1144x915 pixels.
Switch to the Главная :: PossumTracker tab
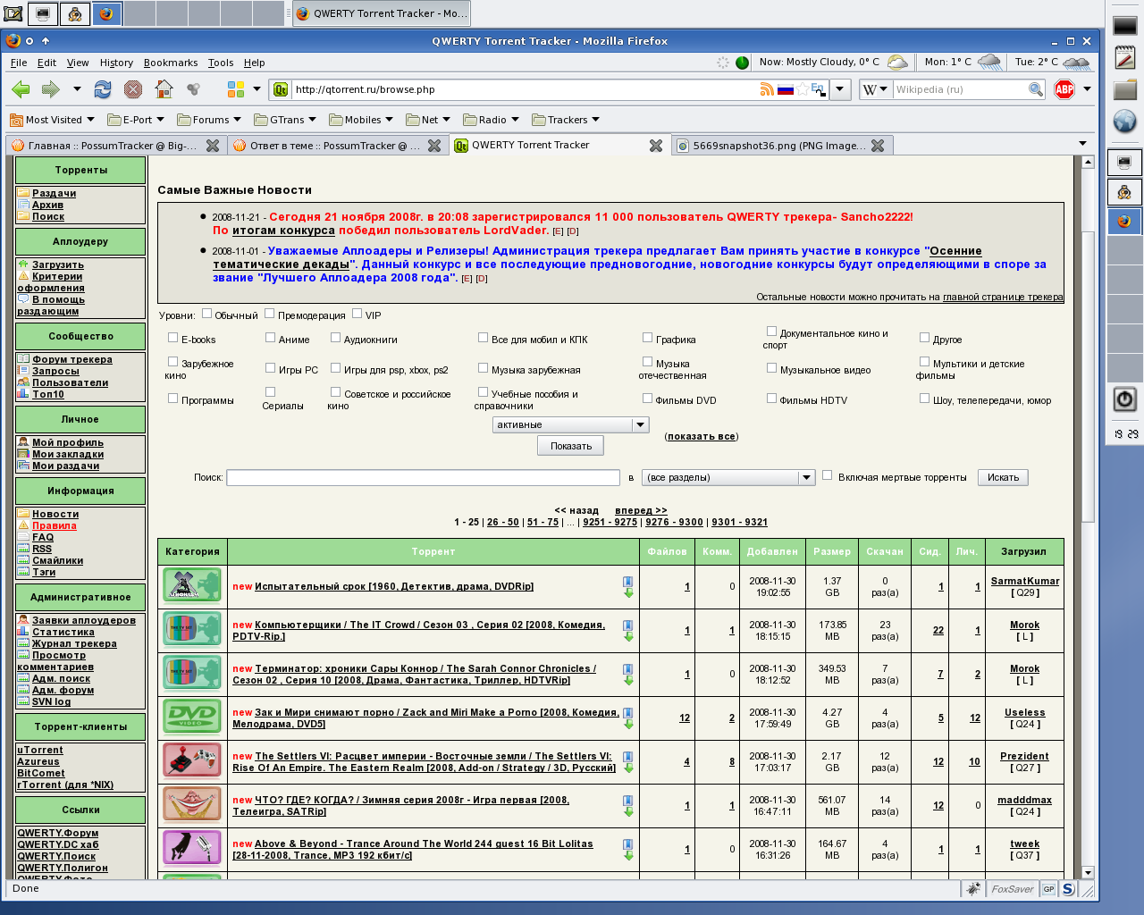click(114, 146)
